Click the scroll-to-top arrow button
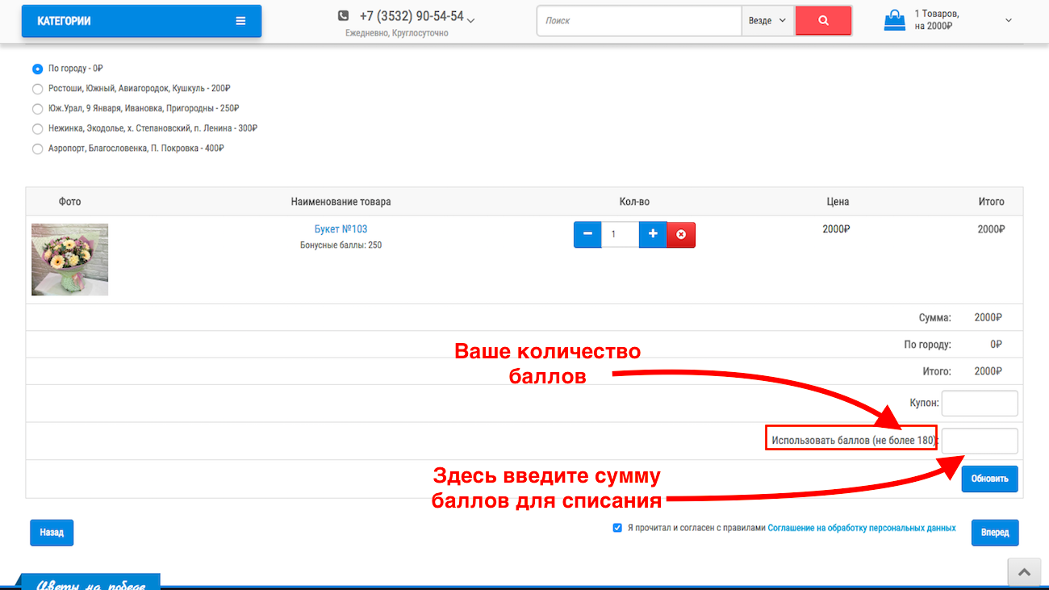This screenshot has width=1049, height=590. (1024, 572)
